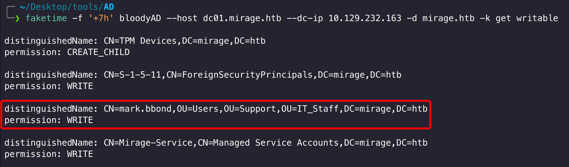
Task: Click the word writable in the command
Action: [x=537, y=18]
